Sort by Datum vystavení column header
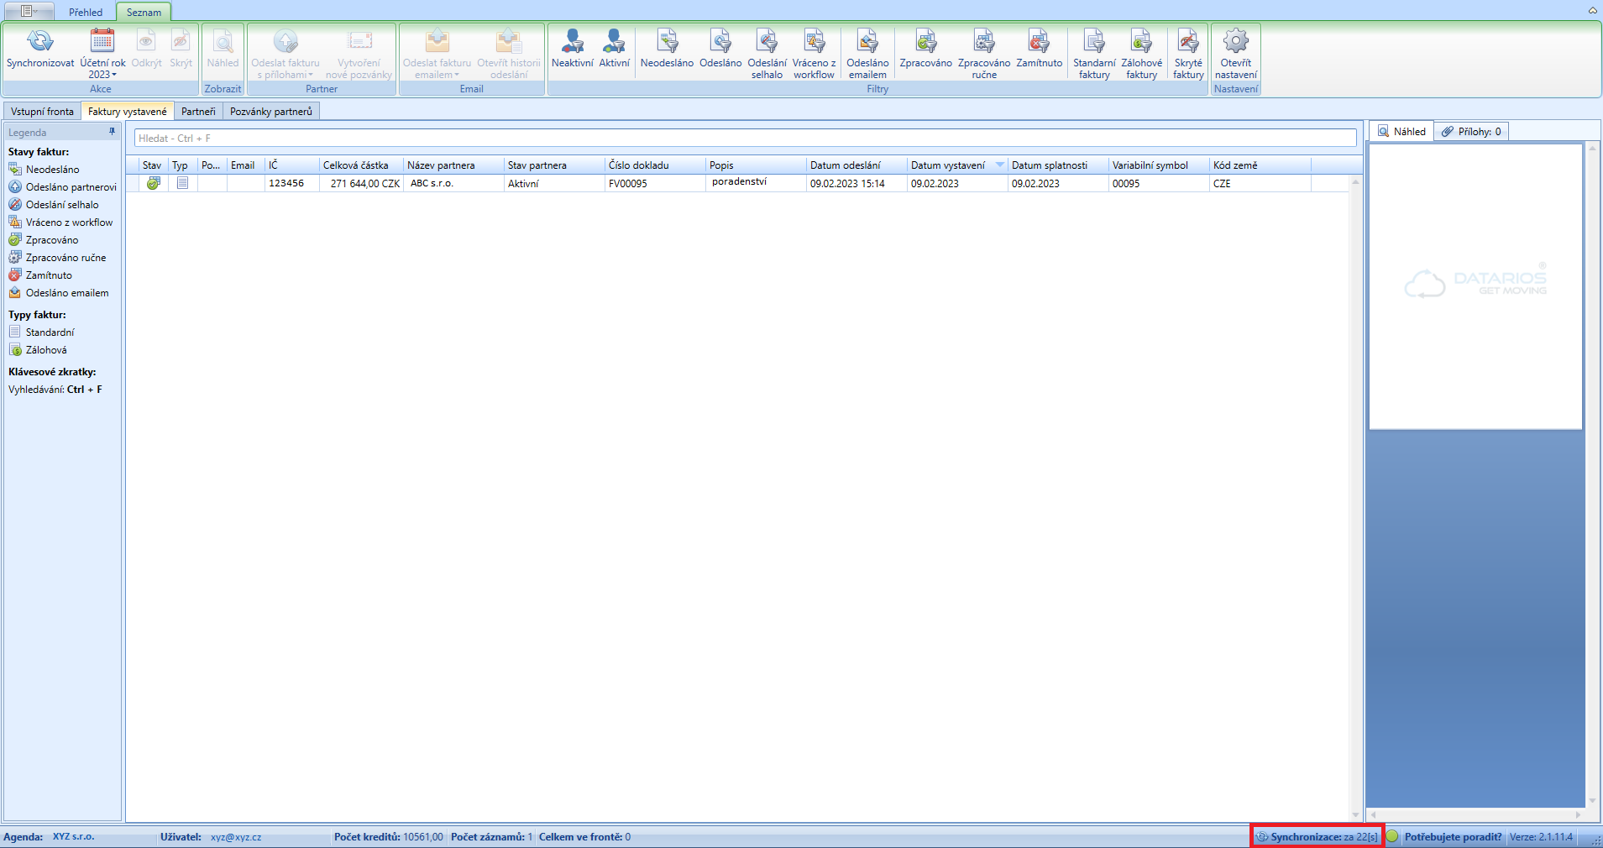Viewport: 1603px width, 848px height. click(x=948, y=165)
